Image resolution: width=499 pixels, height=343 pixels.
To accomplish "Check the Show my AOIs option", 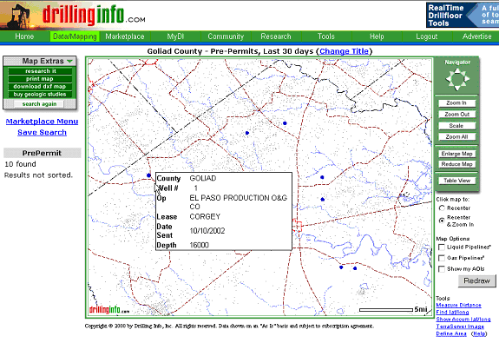I will (442, 269).
